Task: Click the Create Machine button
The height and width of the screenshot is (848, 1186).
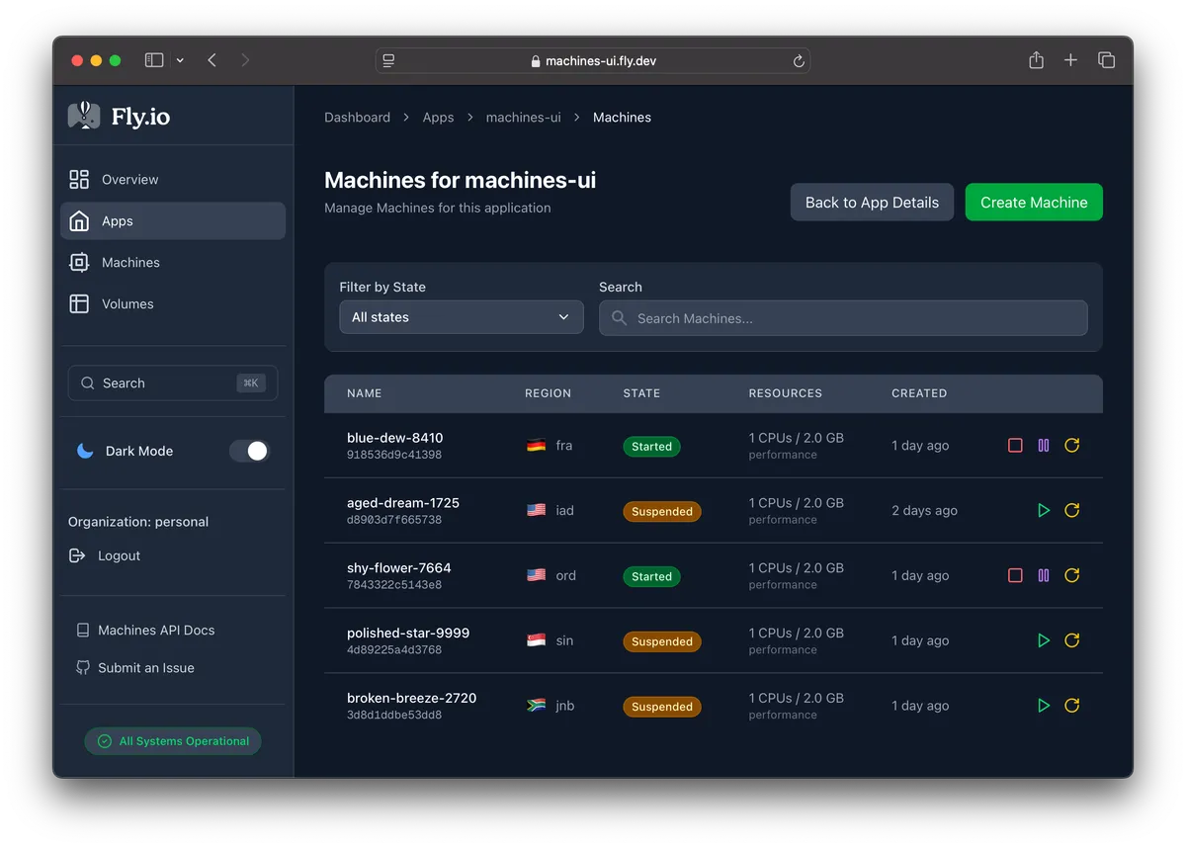Action: pos(1034,203)
